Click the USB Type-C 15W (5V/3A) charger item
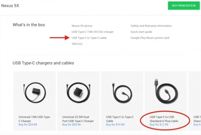This screenshot has height=135, width=201. click(x=92, y=32)
